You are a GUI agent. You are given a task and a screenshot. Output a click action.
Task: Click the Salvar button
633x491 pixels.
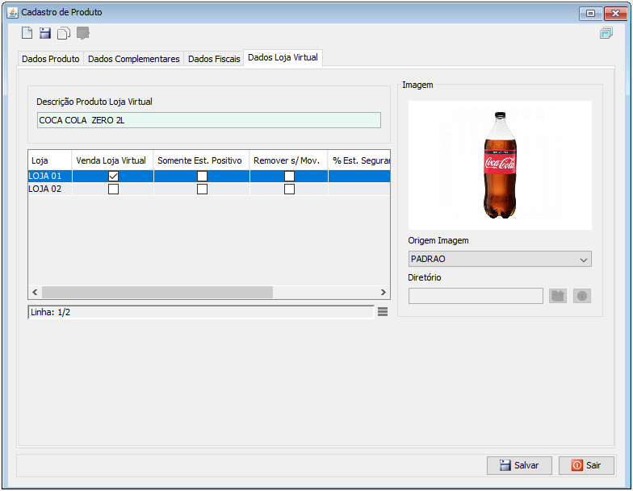point(519,465)
